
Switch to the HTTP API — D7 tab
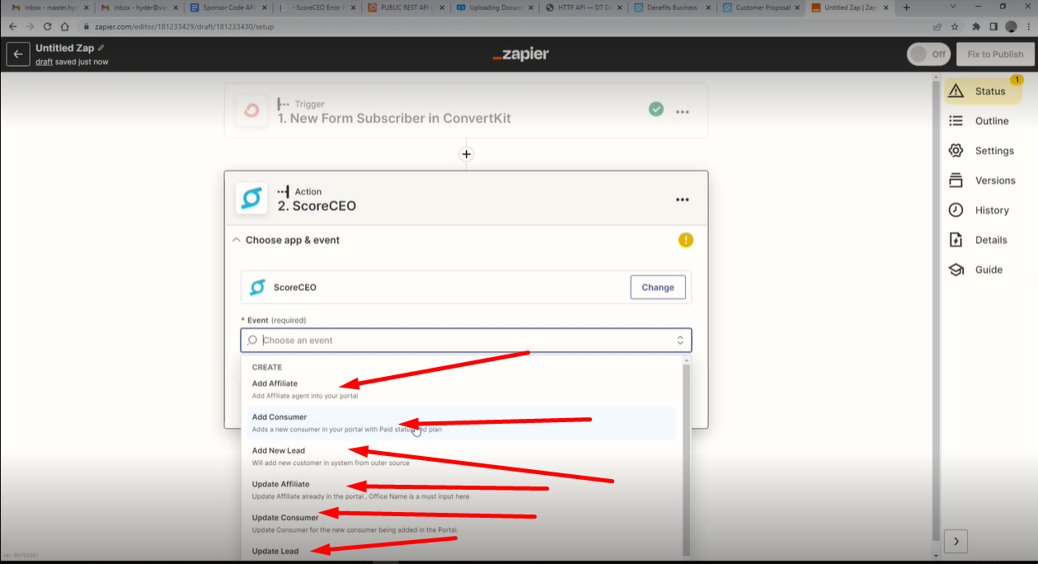(x=585, y=7)
